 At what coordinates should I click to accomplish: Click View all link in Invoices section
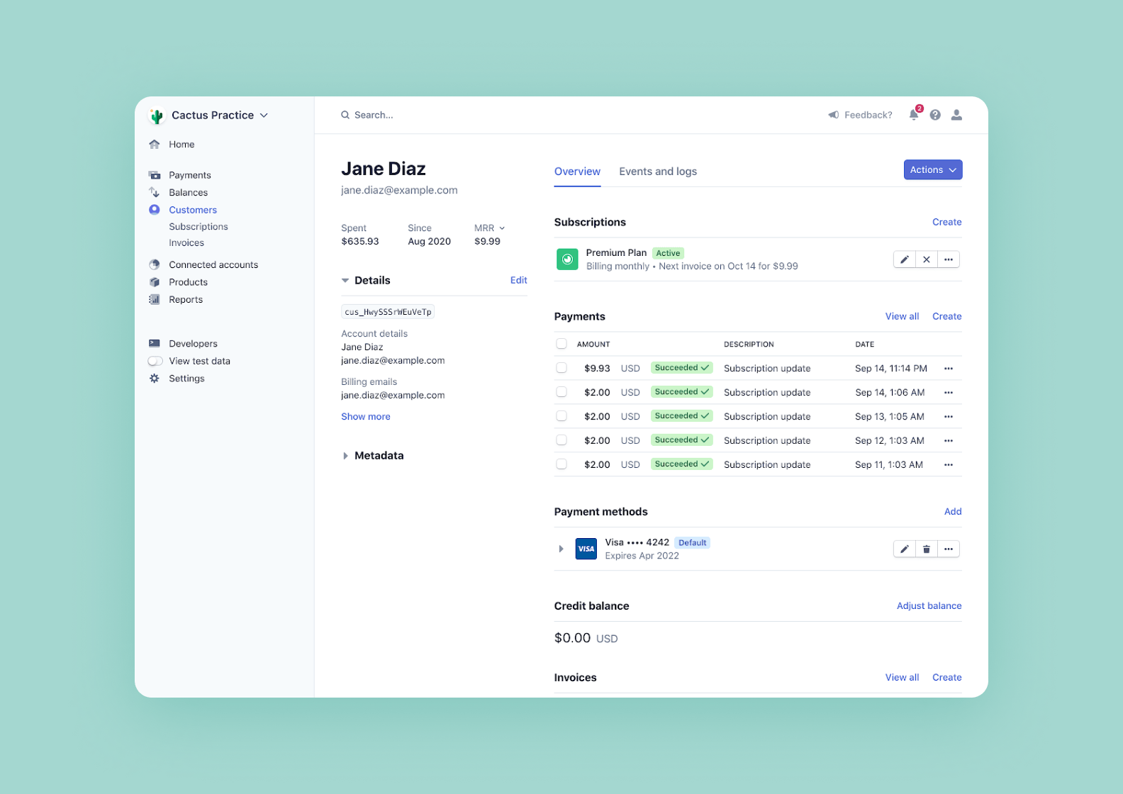point(902,678)
